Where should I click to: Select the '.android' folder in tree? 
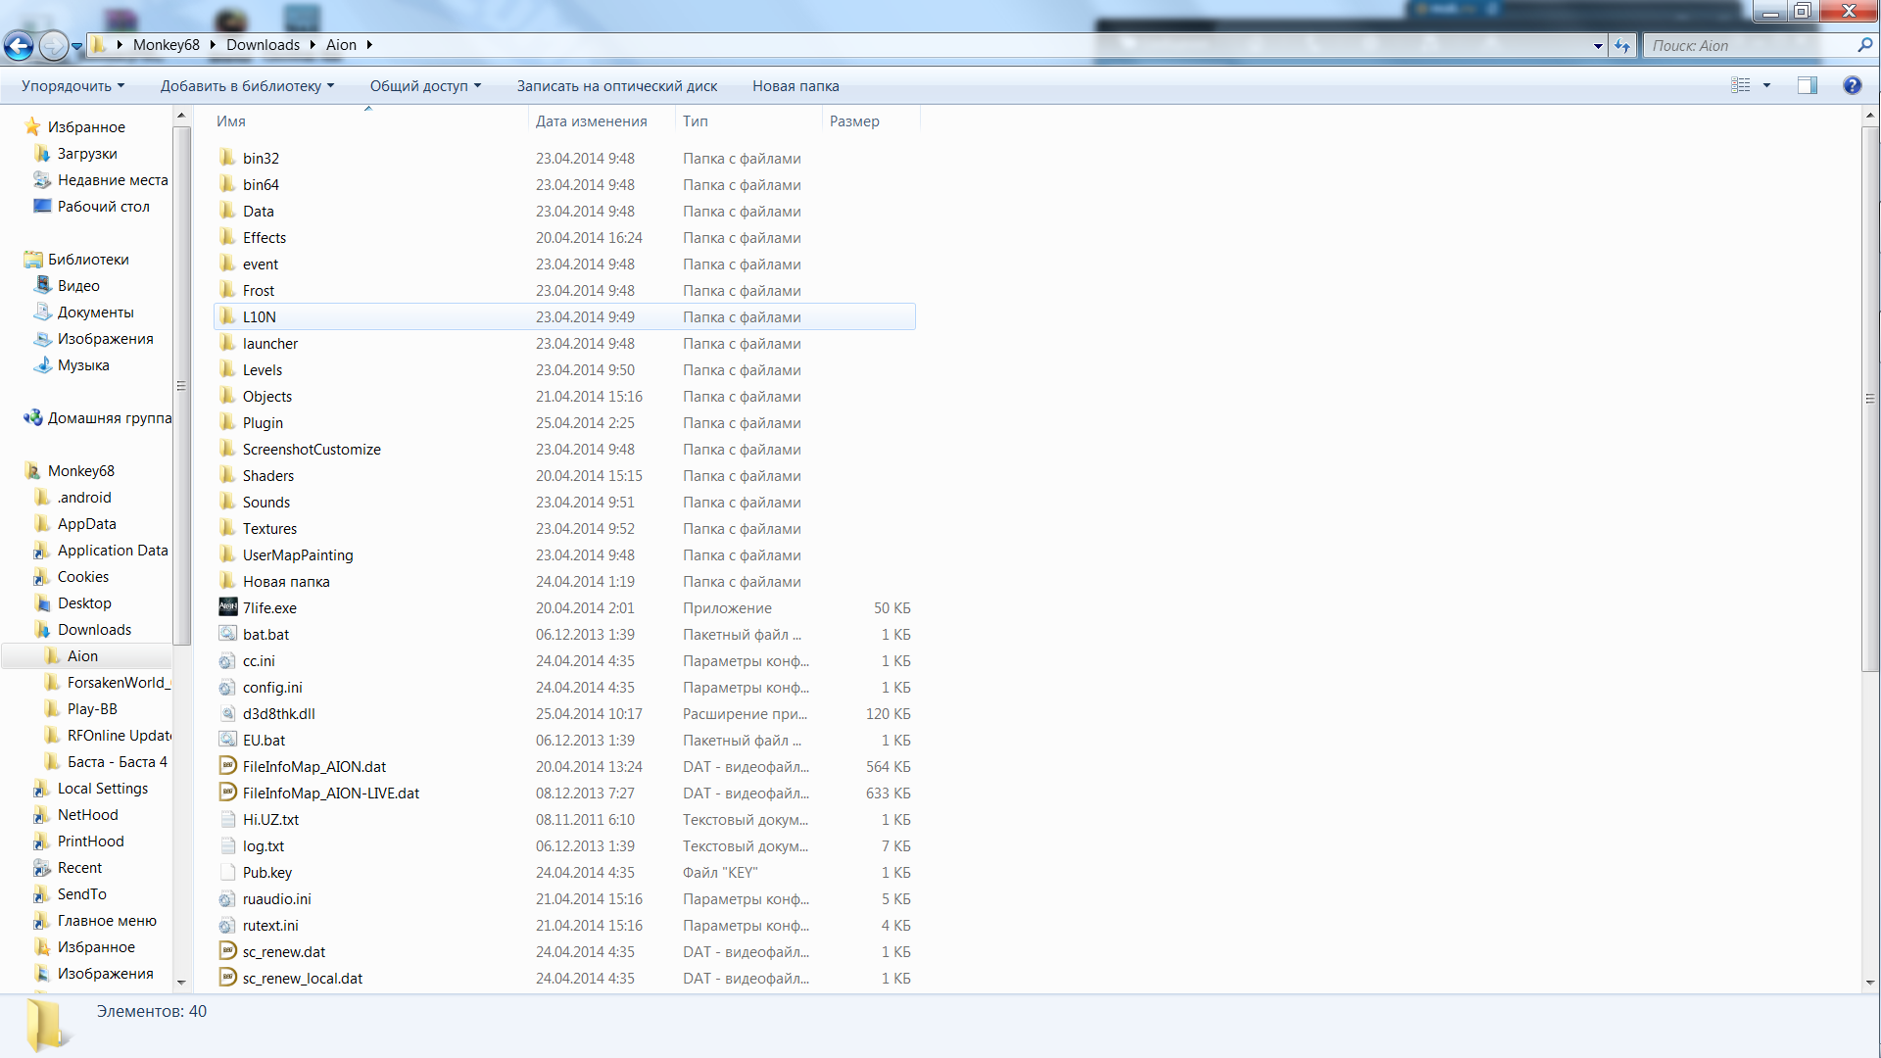pyautogui.click(x=84, y=497)
